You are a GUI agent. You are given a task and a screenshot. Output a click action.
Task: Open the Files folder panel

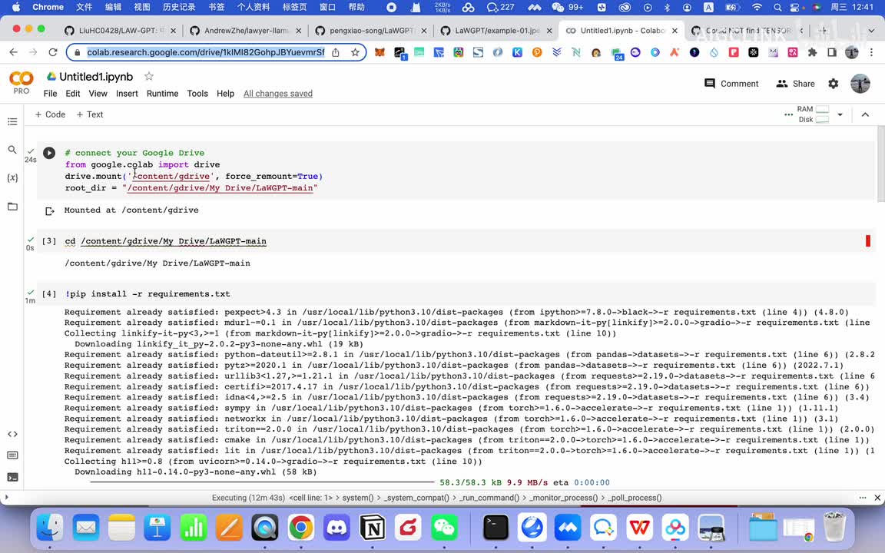(x=12, y=207)
